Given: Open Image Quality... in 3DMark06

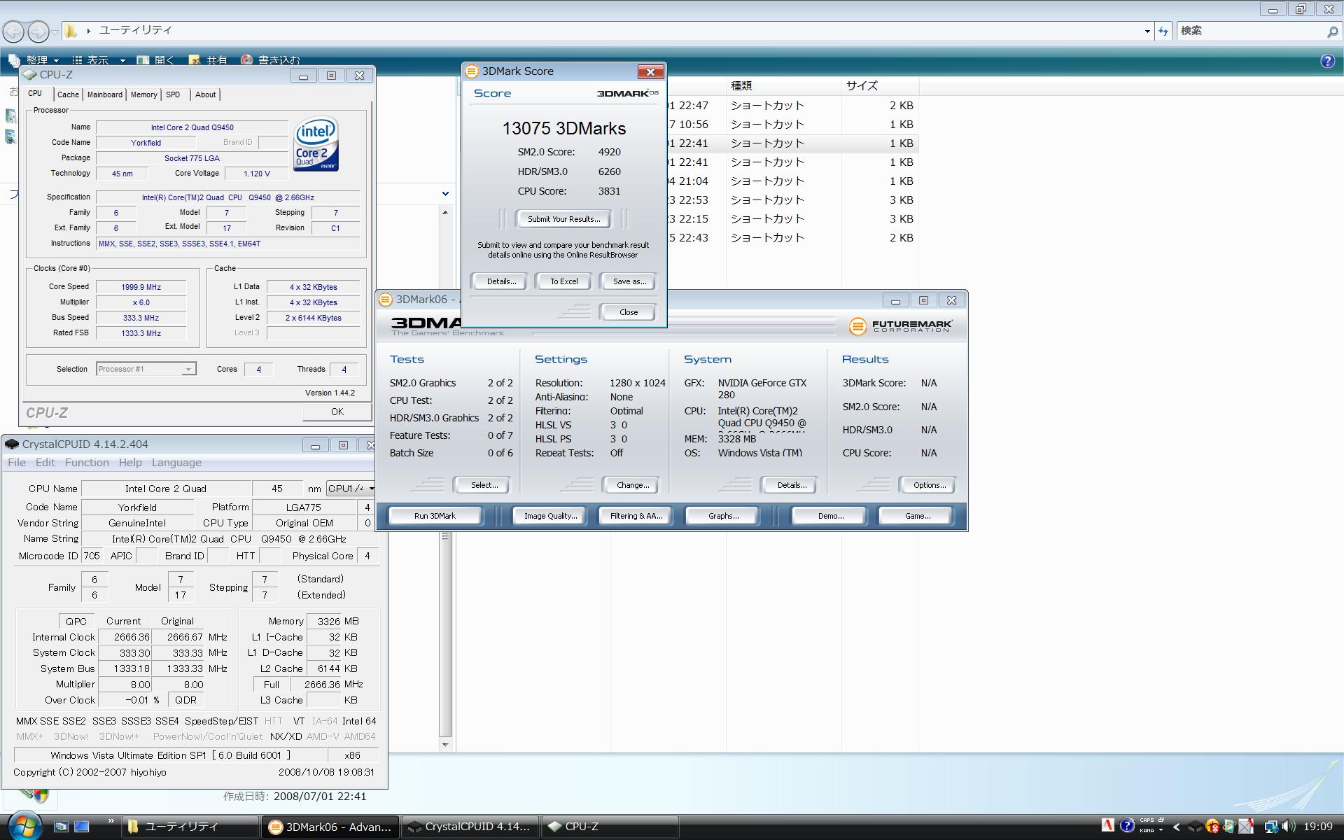Looking at the screenshot, I should 550,516.
